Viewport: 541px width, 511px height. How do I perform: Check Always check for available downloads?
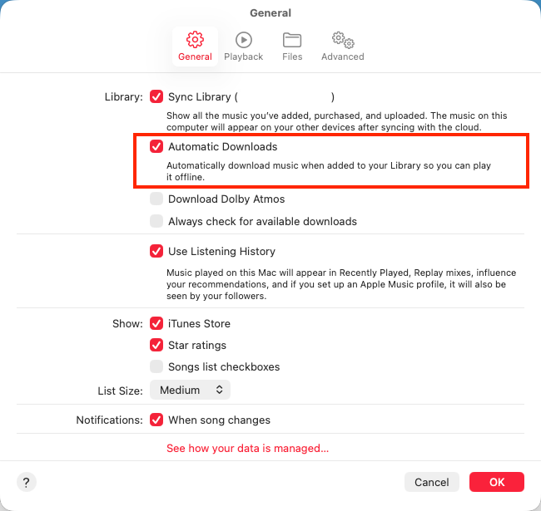click(x=156, y=221)
